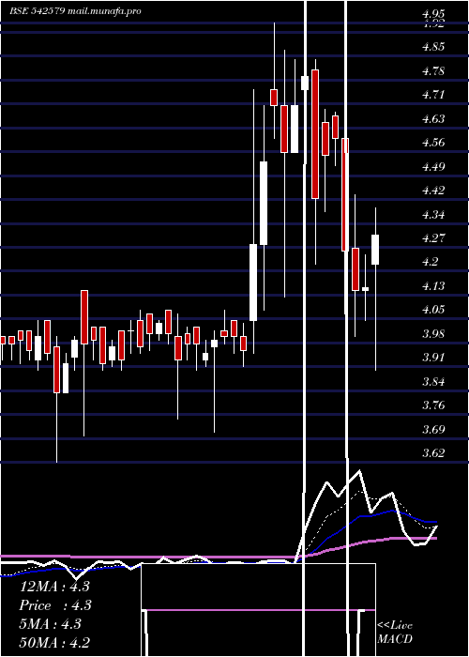The image size is (469, 657).
Task: Click the 4.85 price axis label
Action: (433, 47)
